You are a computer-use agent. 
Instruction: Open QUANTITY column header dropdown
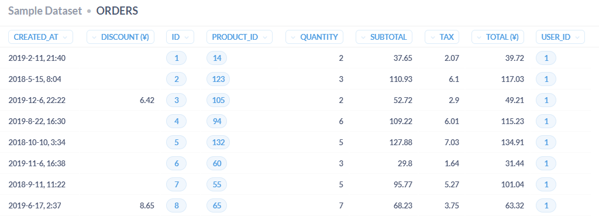(314, 37)
